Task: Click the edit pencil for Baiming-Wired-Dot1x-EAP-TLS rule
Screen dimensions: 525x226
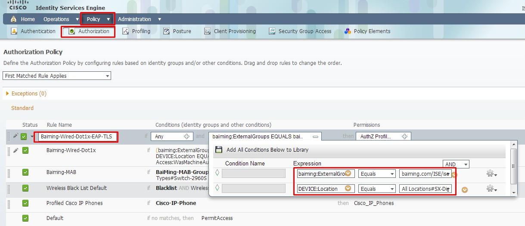Action: 16,136
